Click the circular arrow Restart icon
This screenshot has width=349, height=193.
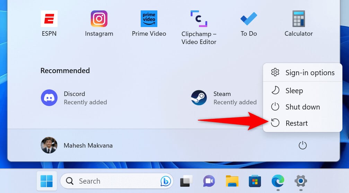(275, 123)
